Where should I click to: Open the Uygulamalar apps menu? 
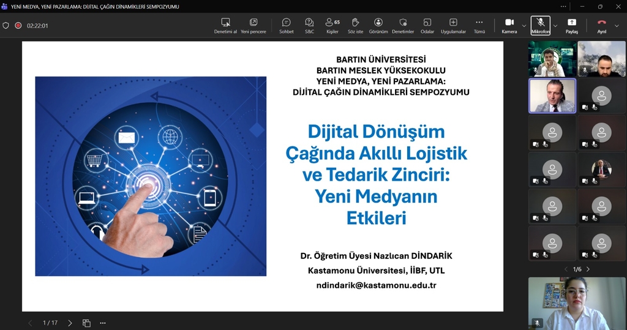pos(453,25)
